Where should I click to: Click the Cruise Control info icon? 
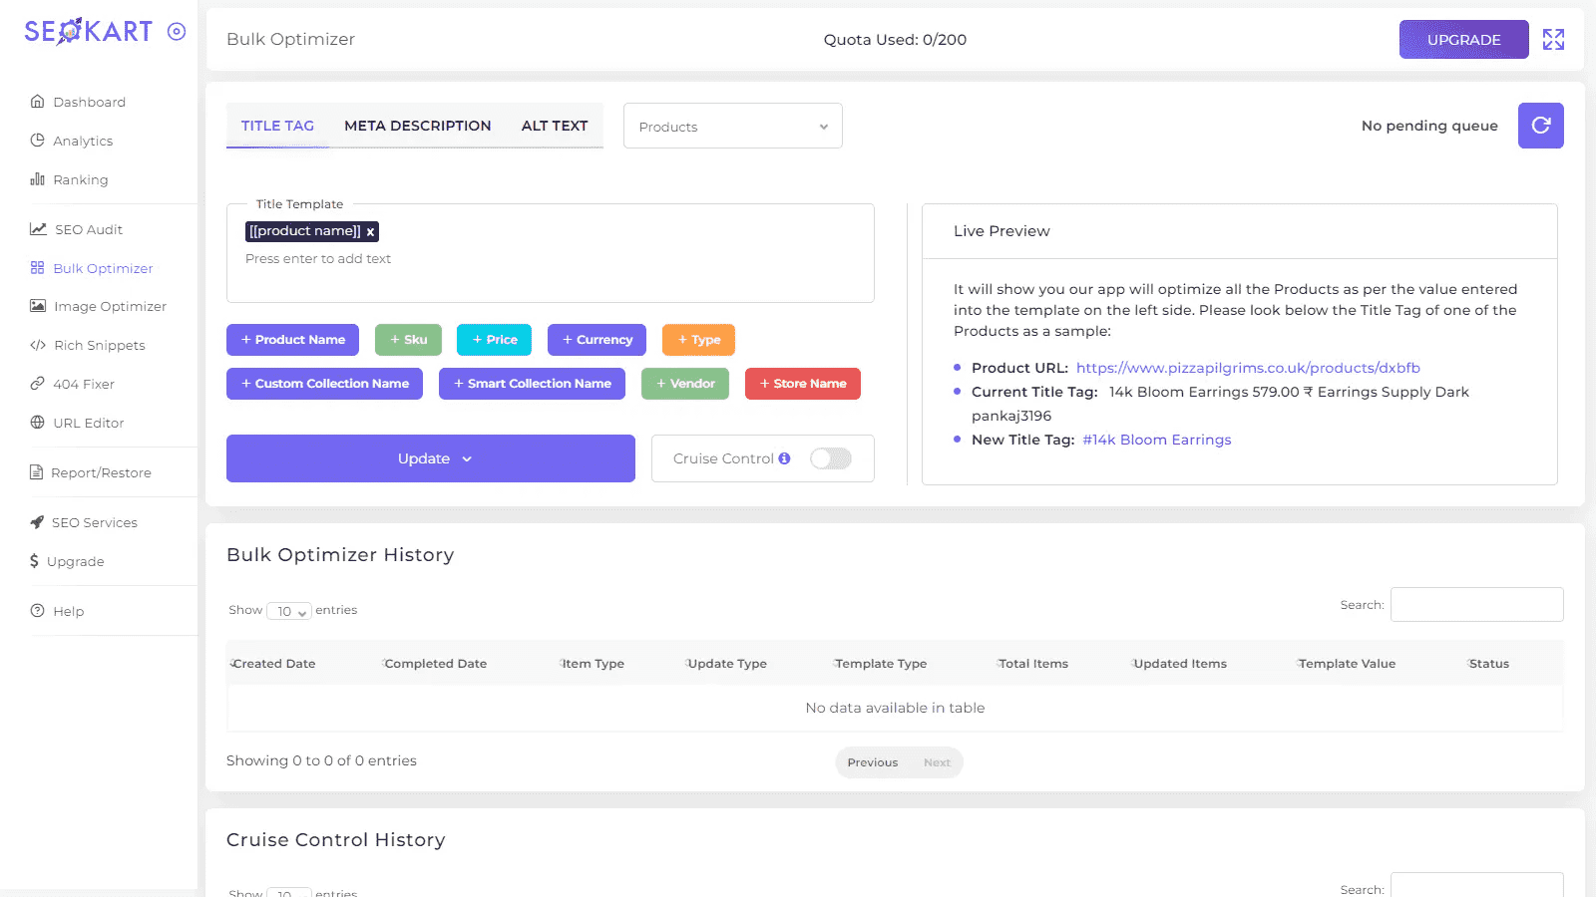pyautogui.click(x=785, y=458)
